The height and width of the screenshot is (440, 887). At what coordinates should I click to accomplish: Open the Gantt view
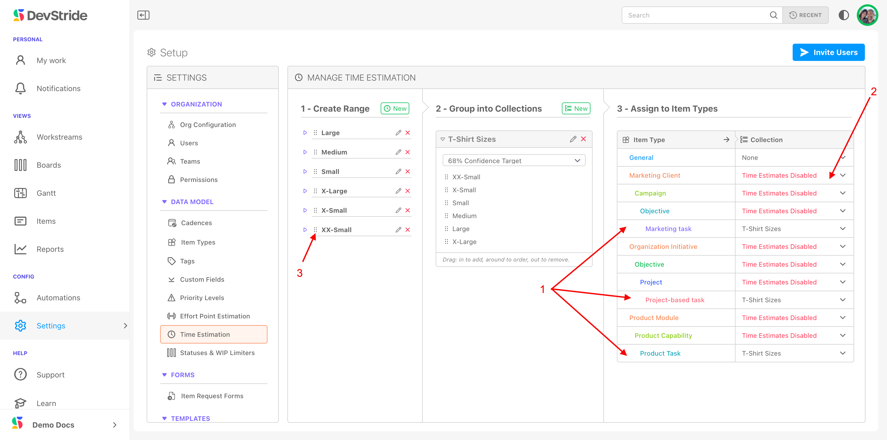click(46, 193)
